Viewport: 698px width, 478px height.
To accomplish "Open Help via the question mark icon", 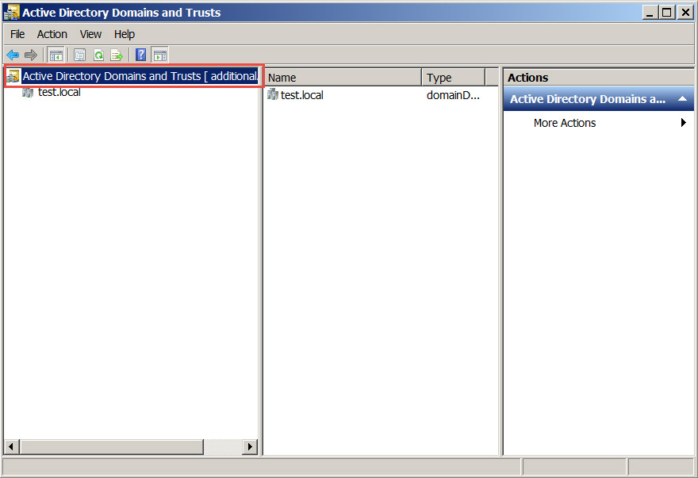I will [x=140, y=55].
